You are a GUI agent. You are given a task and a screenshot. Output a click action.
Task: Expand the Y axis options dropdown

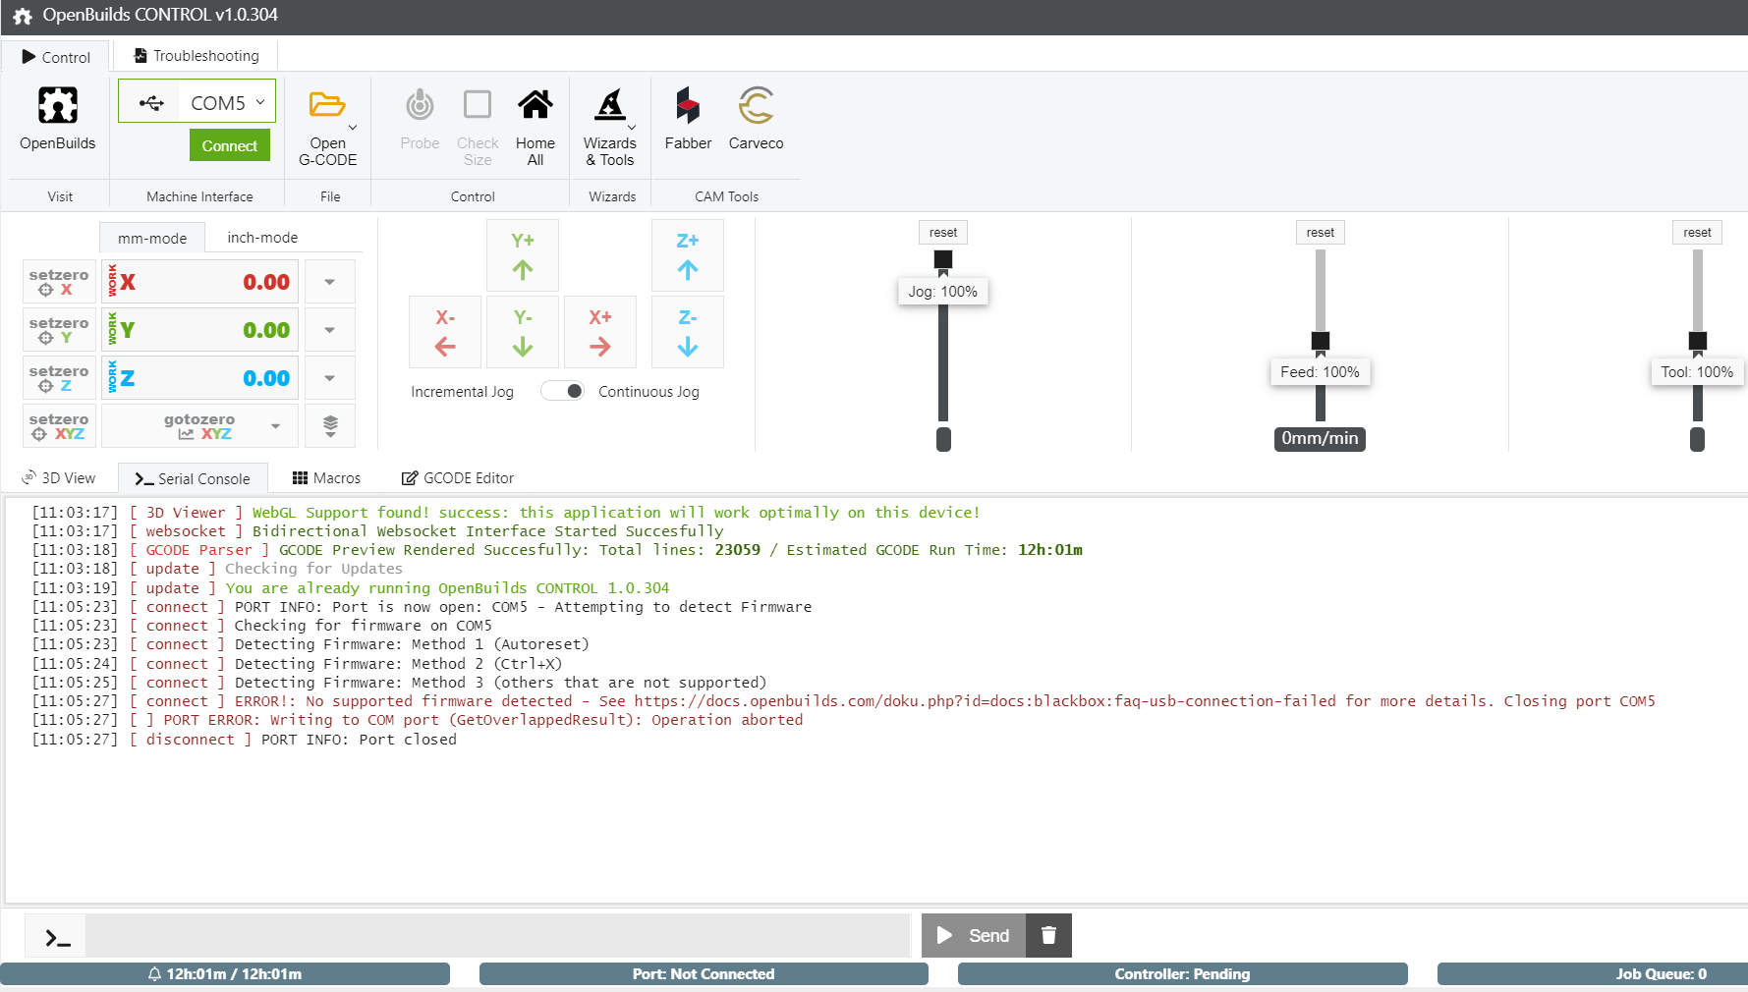tap(330, 330)
